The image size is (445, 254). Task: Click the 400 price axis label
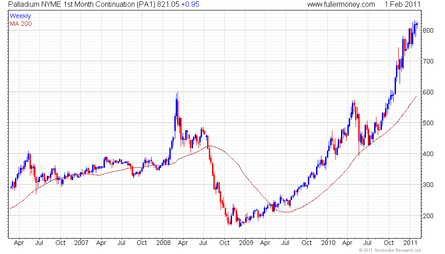click(x=428, y=154)
